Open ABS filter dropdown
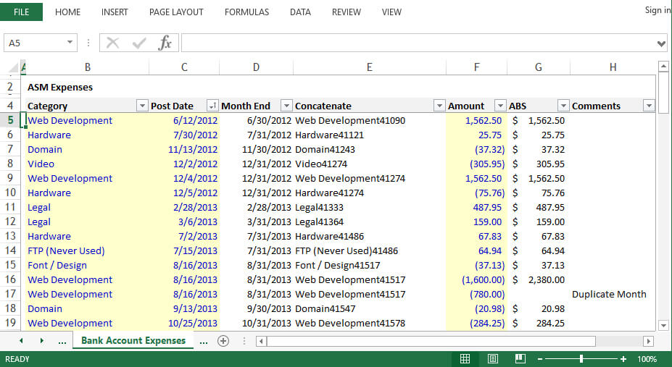 (563, 106)
